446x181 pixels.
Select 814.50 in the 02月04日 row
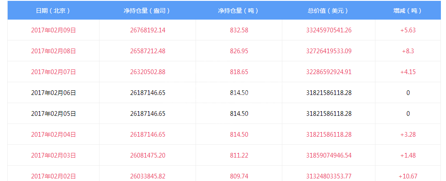[239, 134]
